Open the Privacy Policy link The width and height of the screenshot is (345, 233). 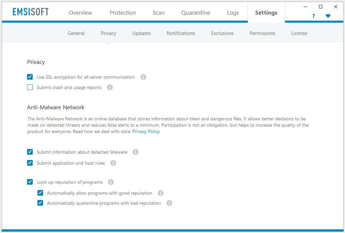pos(146,131)
